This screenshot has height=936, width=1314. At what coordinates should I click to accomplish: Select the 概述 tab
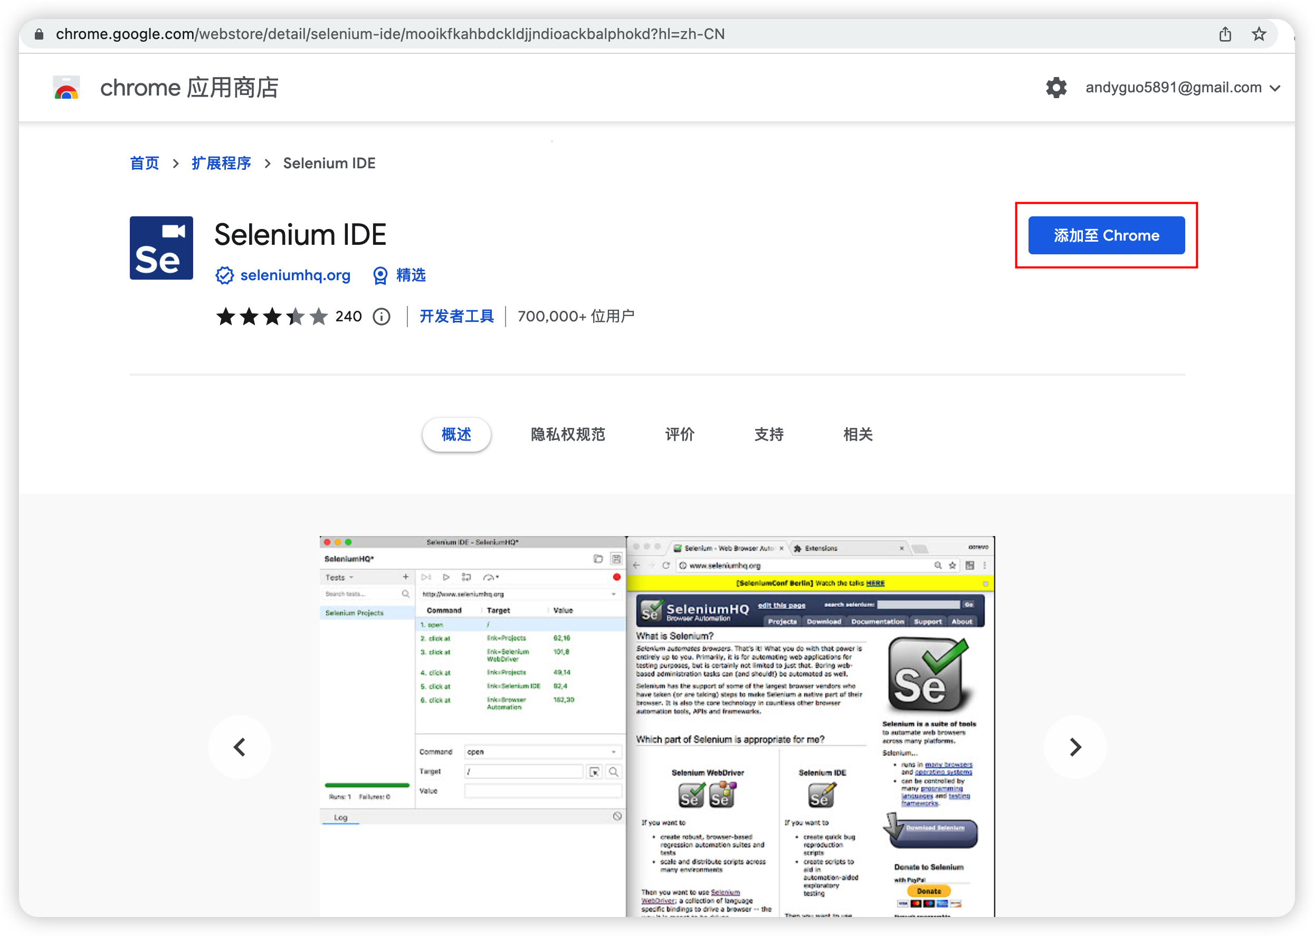[456, 434]
